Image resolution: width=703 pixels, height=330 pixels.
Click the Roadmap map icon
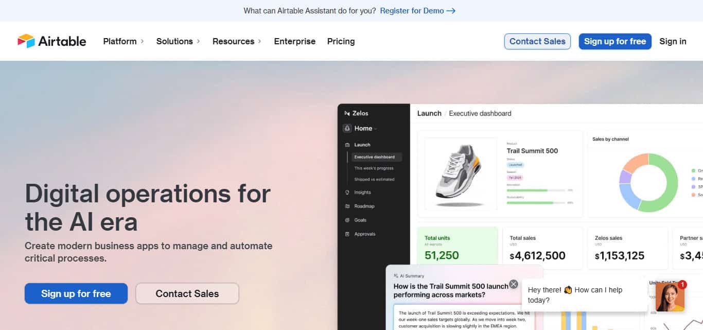pos(347,206)
